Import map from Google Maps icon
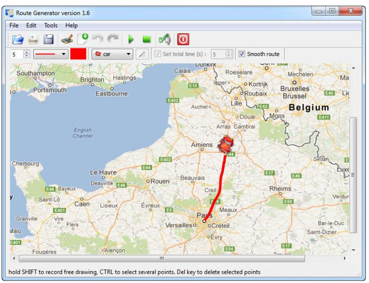369x283 pixels. coord(33,39)
